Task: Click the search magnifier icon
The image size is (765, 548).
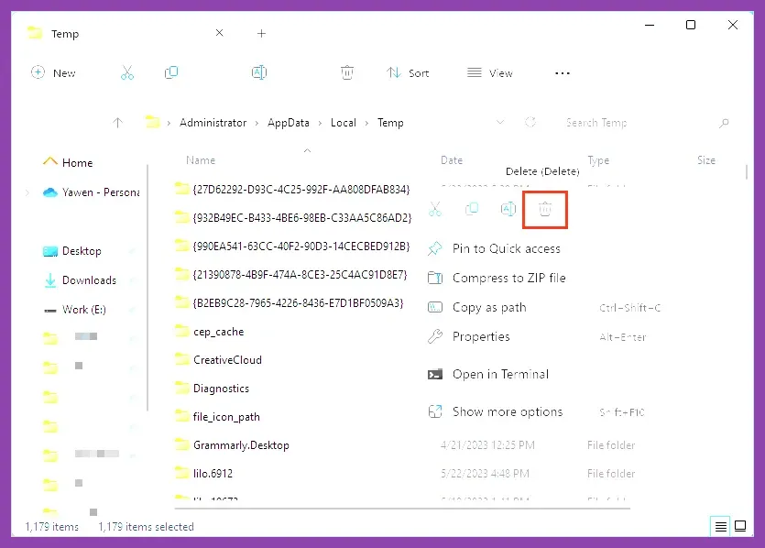Action: [x=724, y=123]
